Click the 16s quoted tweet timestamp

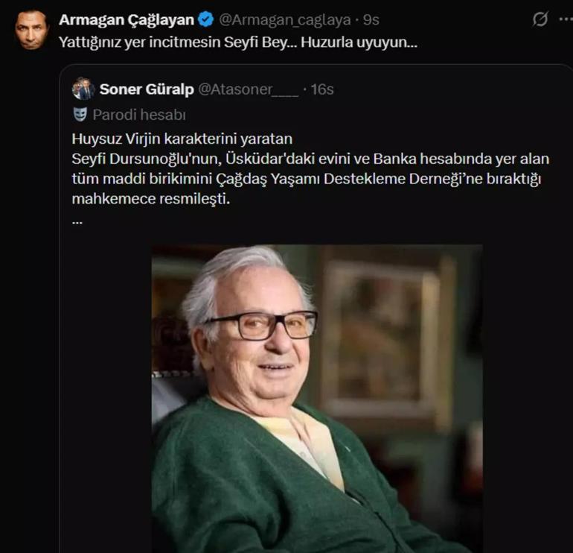pyautogui.click(x=322, y=89)
